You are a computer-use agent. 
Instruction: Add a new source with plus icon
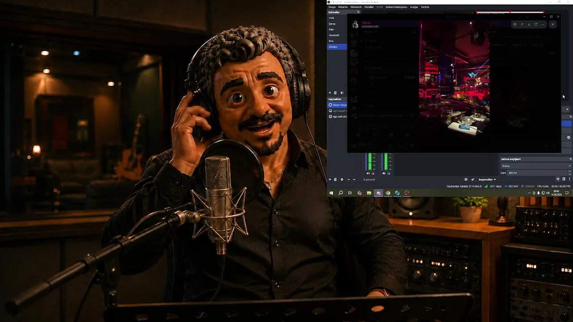tap(330, 180)
